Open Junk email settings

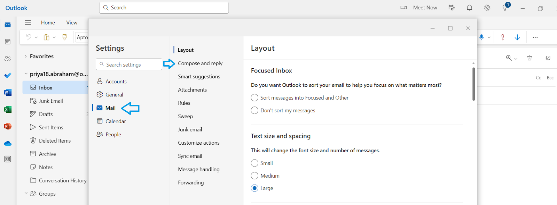pos(190,129)
